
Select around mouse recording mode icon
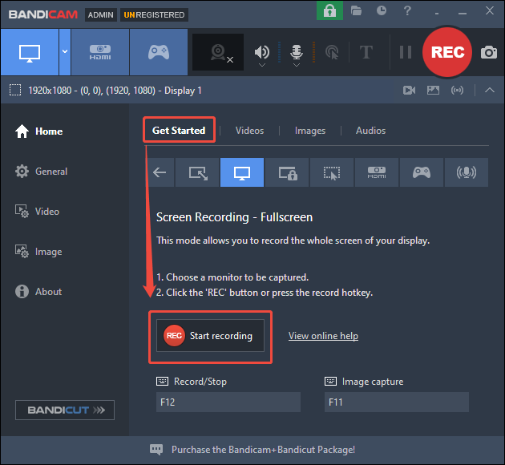pyautogui.click(x=332, y=172)
